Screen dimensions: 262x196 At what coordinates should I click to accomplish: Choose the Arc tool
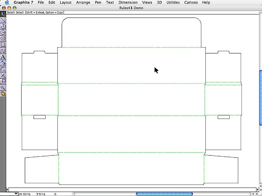coord(3,26)
